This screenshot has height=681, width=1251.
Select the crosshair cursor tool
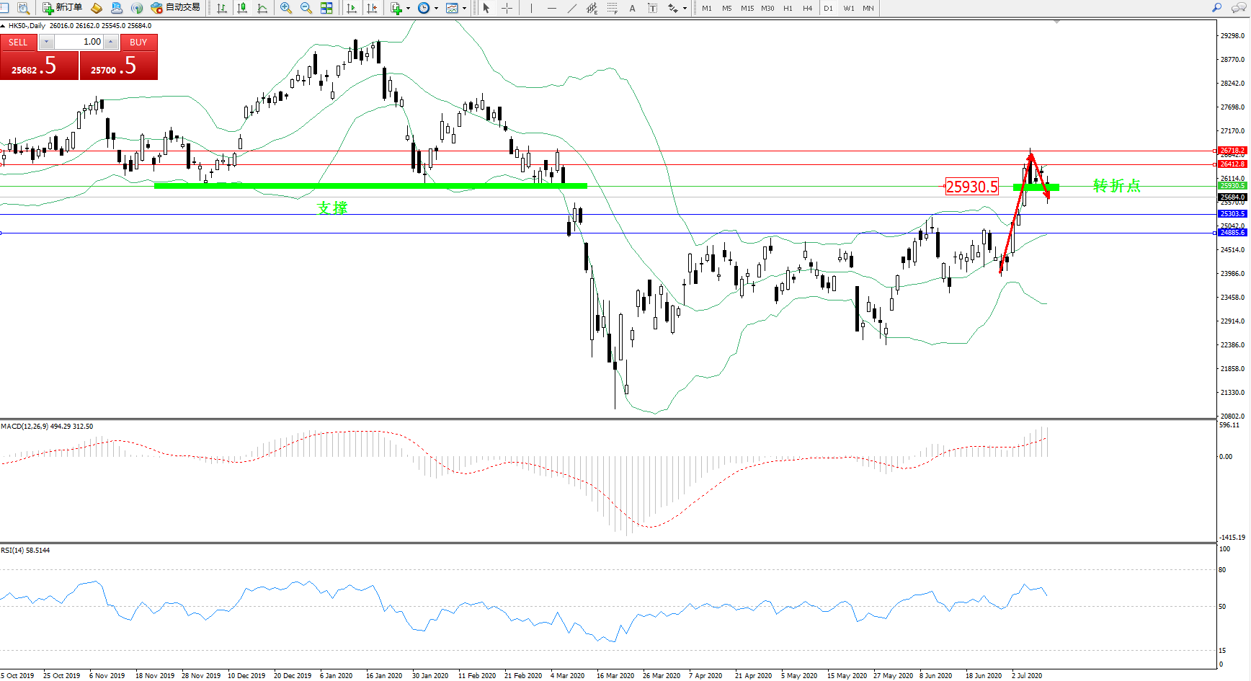507,8
